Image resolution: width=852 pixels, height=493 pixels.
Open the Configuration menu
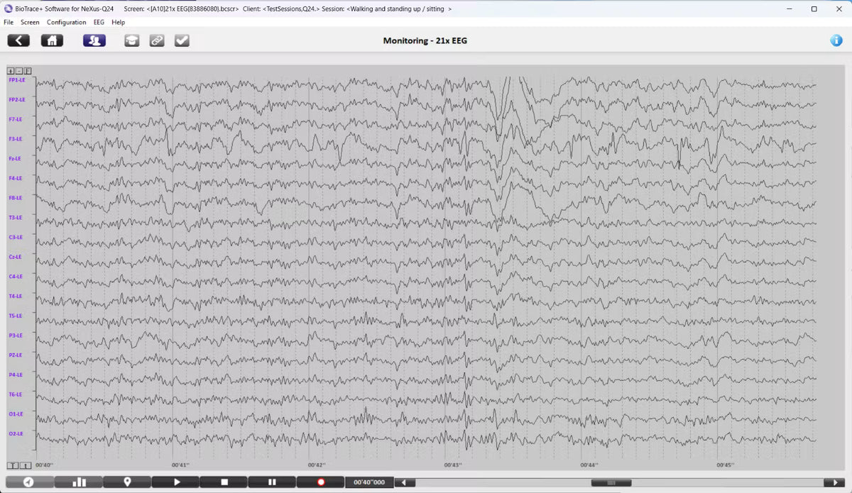pos(67,22)
